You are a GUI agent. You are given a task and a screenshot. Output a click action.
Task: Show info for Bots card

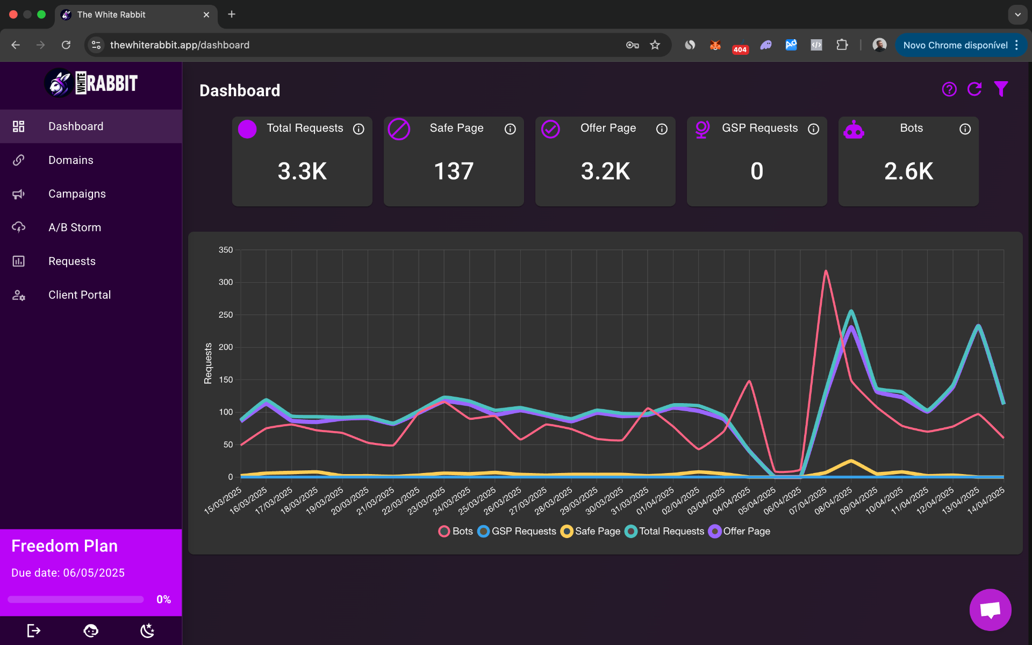click(x=965, y=129)
